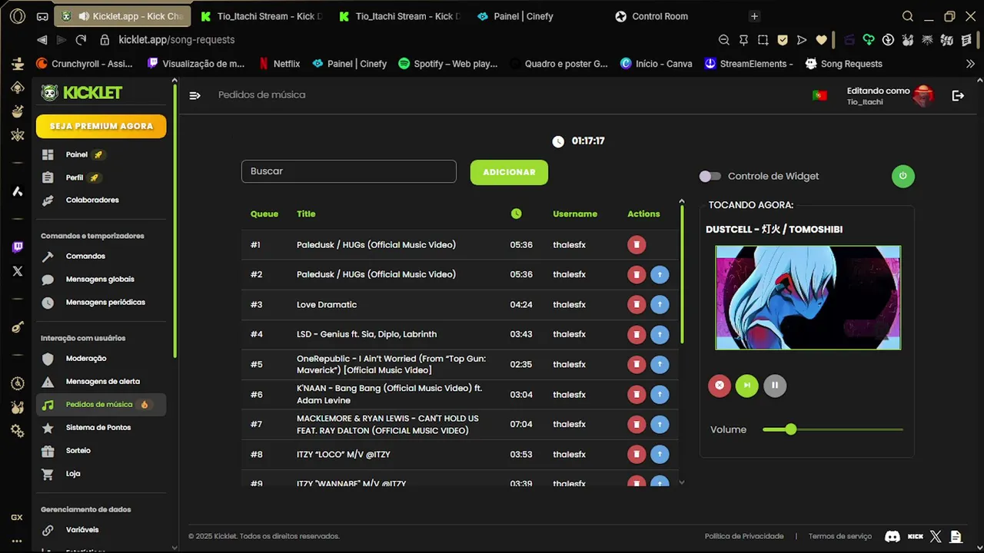Click the clock duration column header icon
Image resolution: width=984 pixels, height=553 pixels.
(x=517, y=214)
